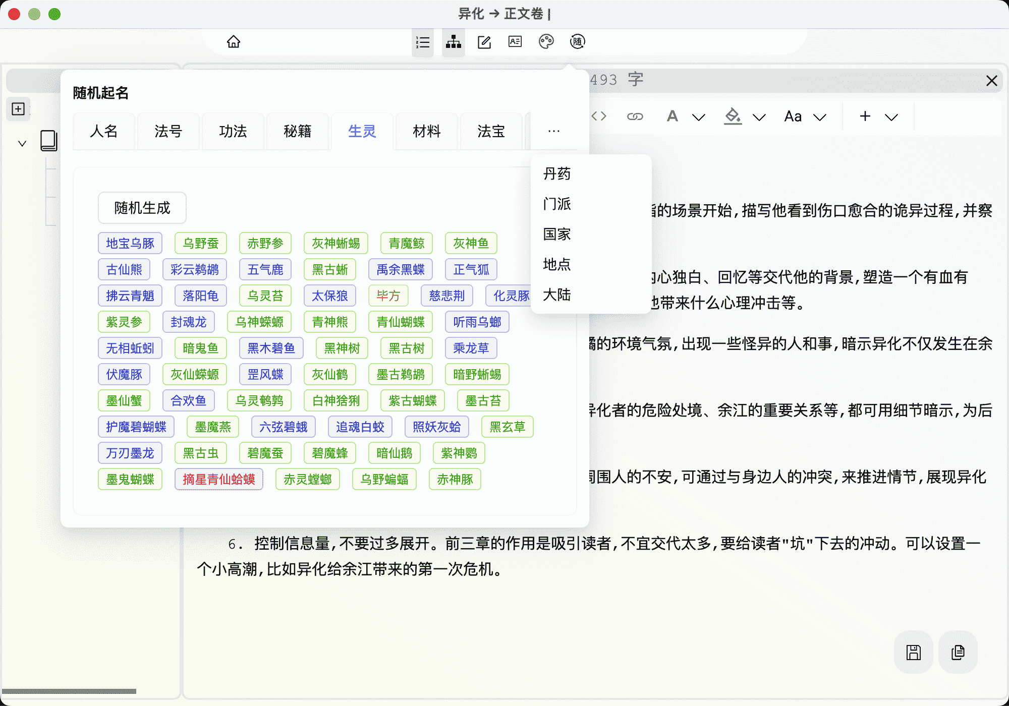
Task: Select the hierarchy tree structure icon
Action: pyautogui.click(x=453, y=42)
